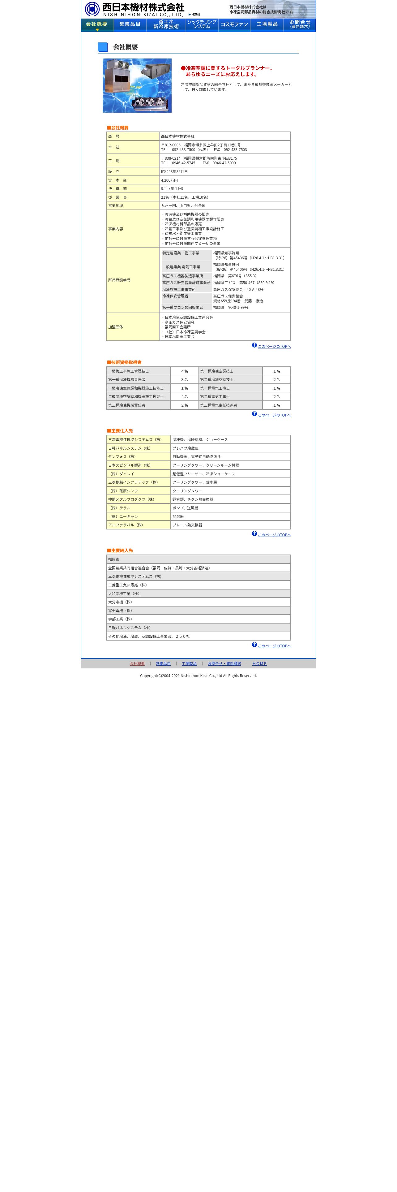Click the ■主要仕入先 section heading

pos(120,431)
